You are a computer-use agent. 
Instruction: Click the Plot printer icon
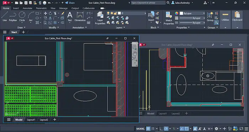[44, 3]
